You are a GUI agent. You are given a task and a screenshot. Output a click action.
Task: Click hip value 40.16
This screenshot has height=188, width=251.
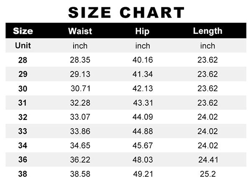[x=143, y=60]
